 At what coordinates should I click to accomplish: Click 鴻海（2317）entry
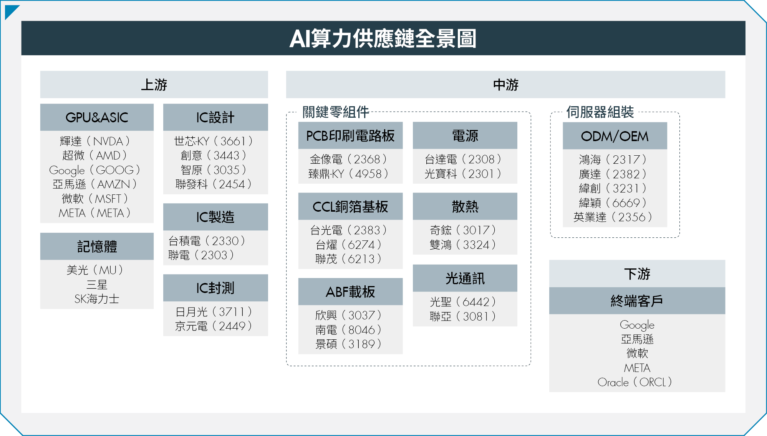613,160
